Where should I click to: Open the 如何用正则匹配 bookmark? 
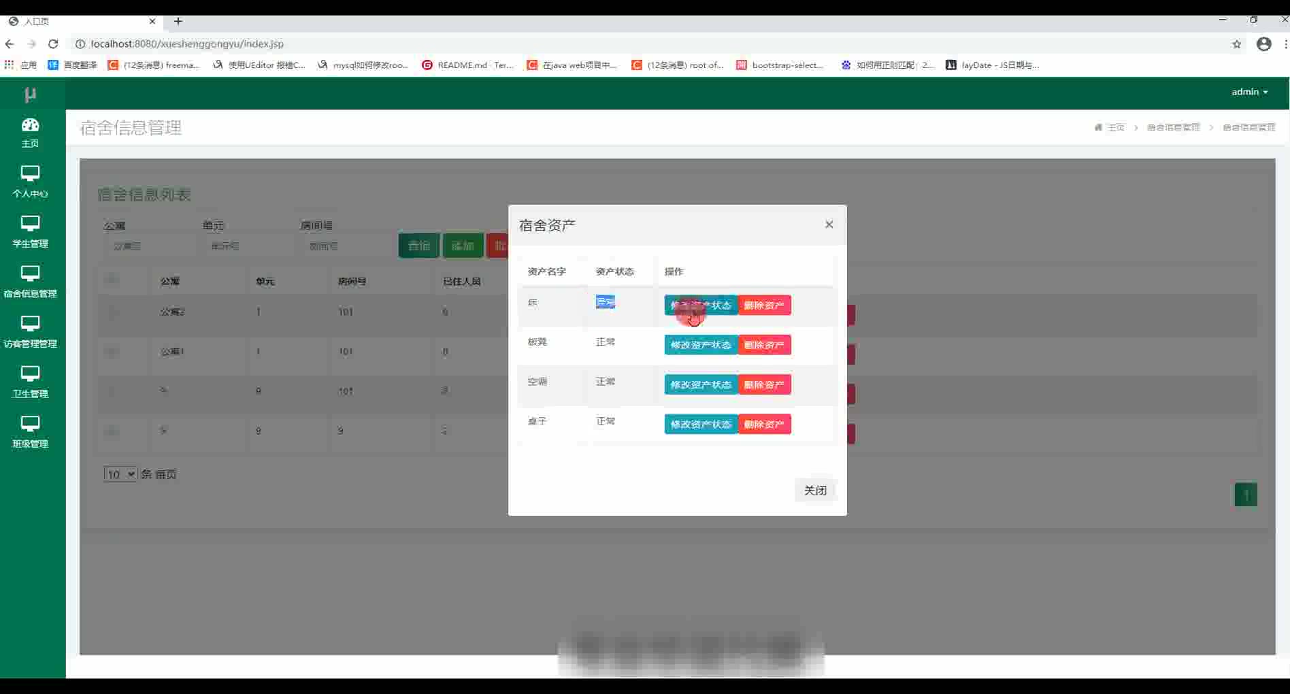(888, 65)
